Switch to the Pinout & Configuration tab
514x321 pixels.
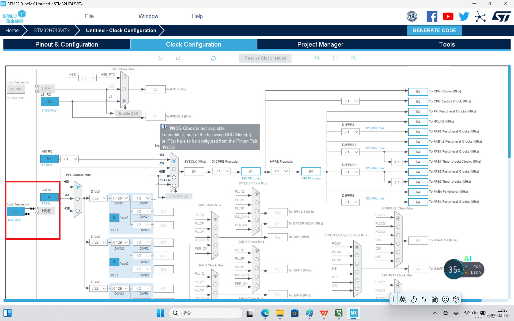tap(67, 44)
